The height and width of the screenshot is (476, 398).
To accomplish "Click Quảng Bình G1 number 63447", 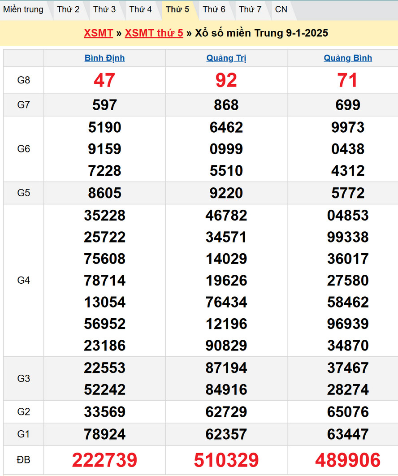I will click(x=348, y=434).
